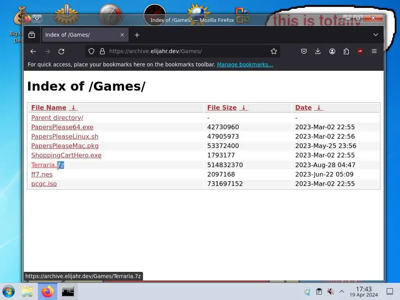Download the pcgc.iso file
This screenshot has width=400, height=300.
point(44,184)
